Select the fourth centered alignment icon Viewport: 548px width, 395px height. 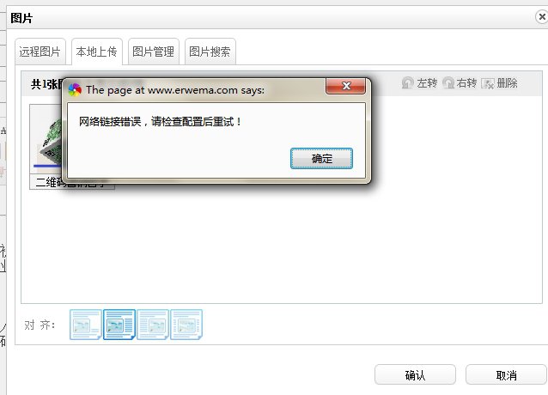[x=186, y=325]
